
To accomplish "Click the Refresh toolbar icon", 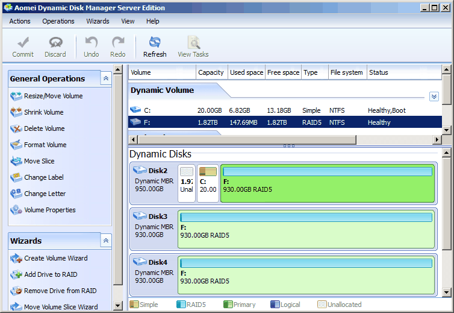I will click(x=155, y=46).
